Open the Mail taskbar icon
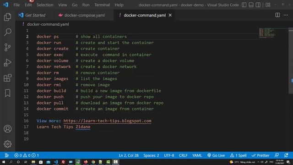 point(48,162)
